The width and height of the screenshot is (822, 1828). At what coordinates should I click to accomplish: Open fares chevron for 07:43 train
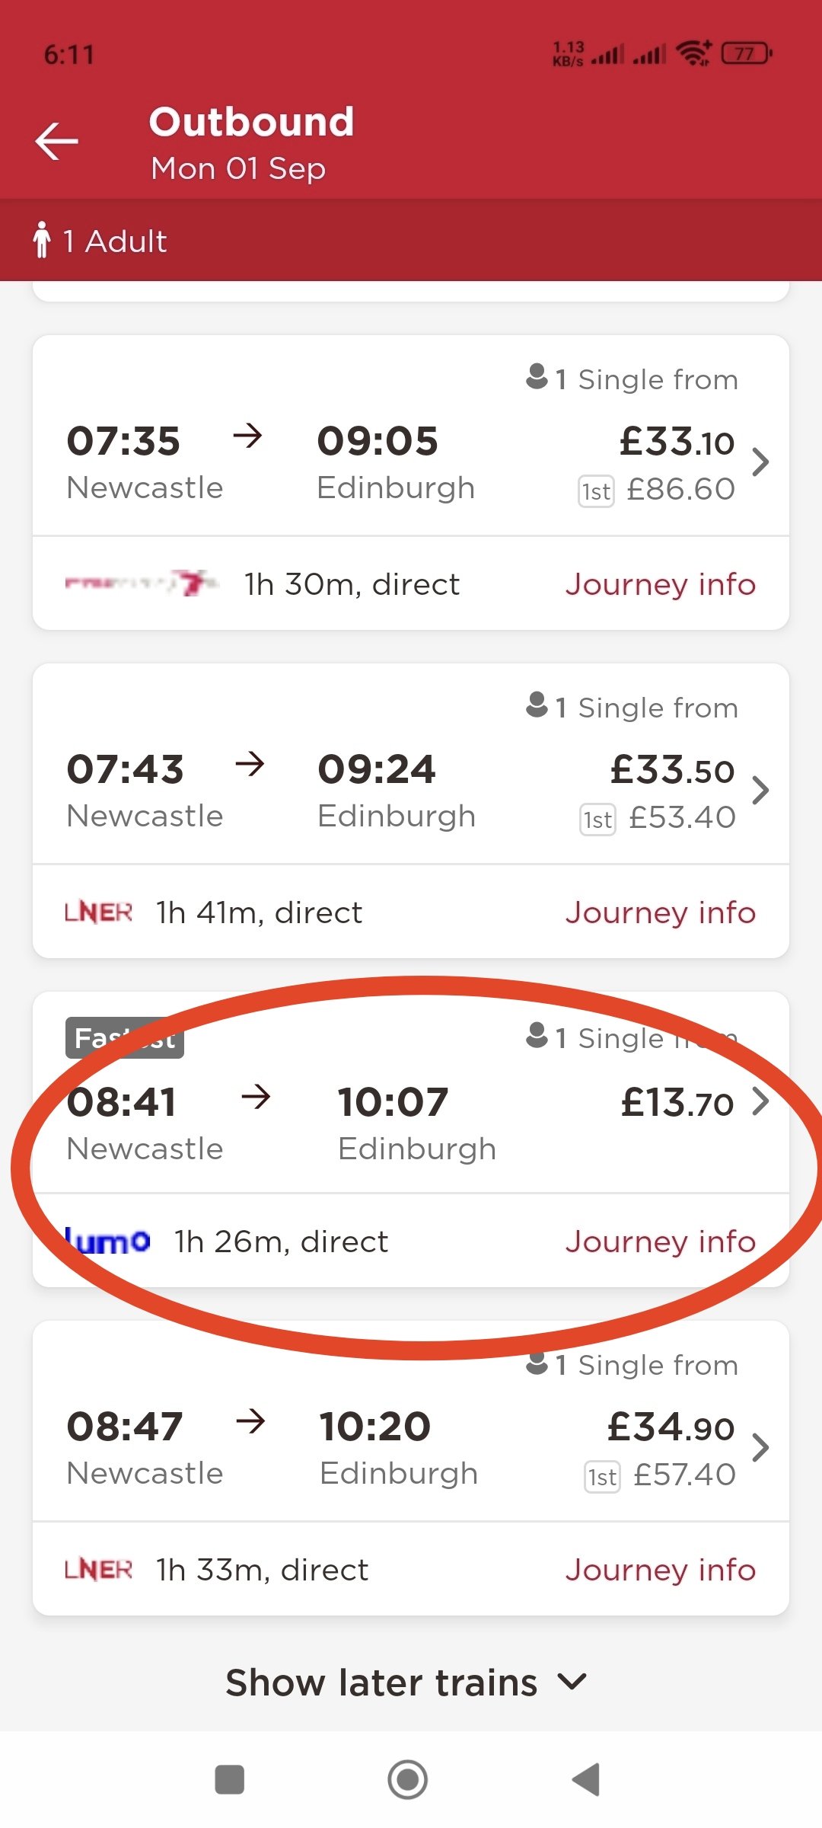tap(760, 790)
